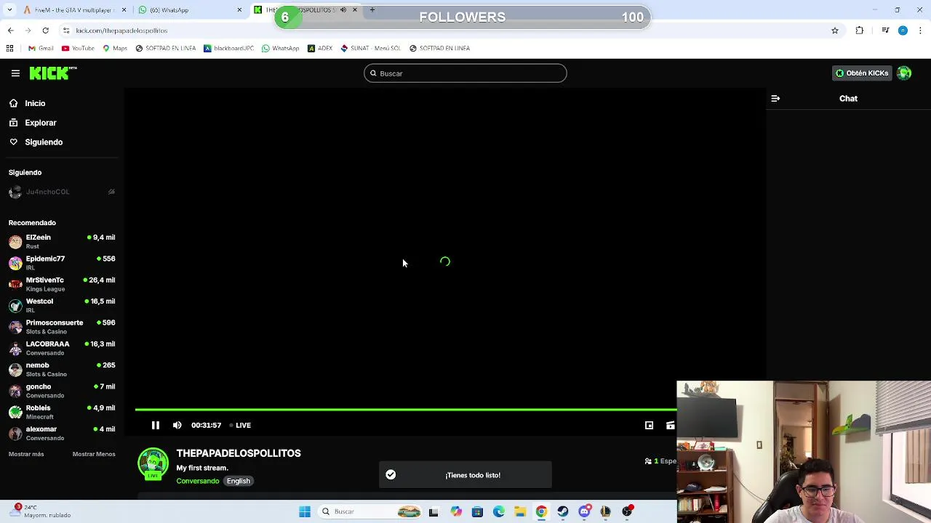Open recommended channel ElZeein
931x523 pixels.
coord(62,241)
